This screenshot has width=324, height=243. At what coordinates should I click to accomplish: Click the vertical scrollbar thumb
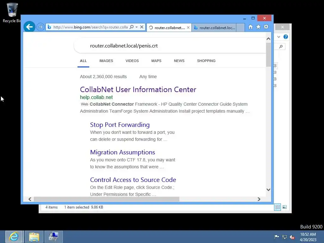(268, 55)
